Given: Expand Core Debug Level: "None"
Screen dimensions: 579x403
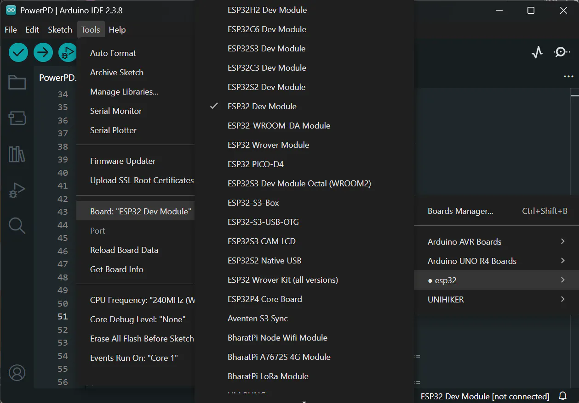Looking at the screenshot, I should 136,319.
